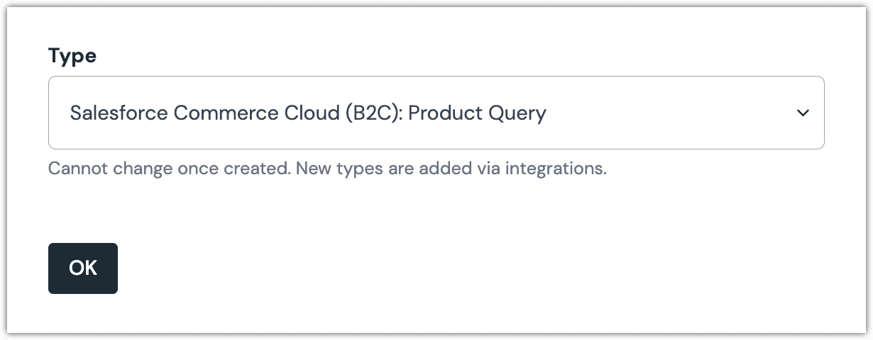Click inside the Type combo box
The width and height of the screenshot is (873, 340).
pos(436,113)
